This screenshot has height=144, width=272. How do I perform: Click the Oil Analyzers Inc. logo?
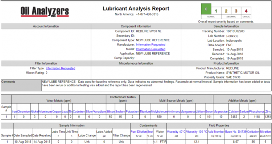tap(45, 12)
